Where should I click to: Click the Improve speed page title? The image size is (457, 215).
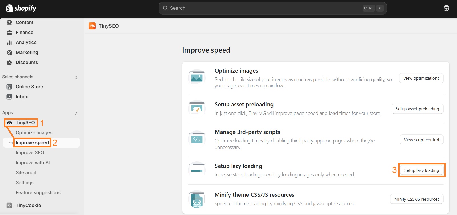point(206,50)
